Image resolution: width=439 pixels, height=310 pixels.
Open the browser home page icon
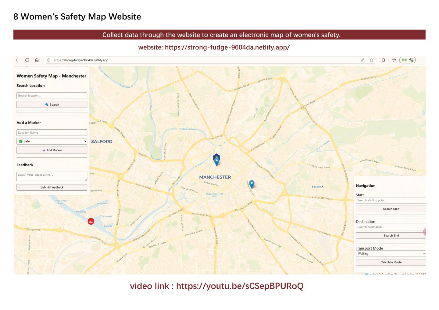coord(37,60)
